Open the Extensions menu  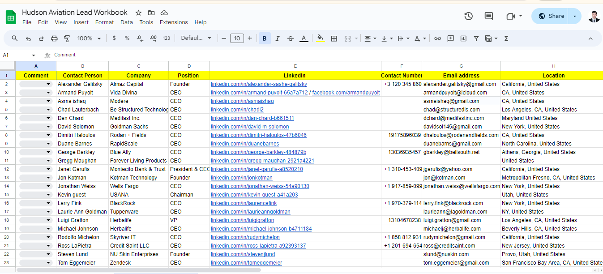coord(174,22)
